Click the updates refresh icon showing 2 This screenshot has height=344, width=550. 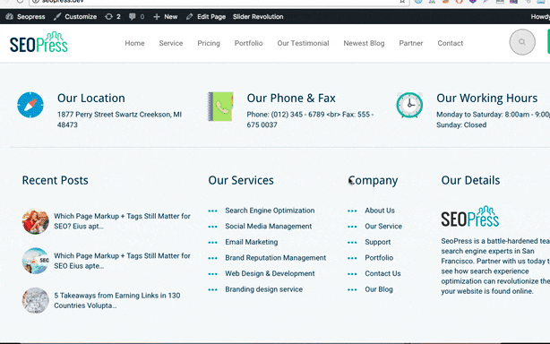(x=108, y=16)
